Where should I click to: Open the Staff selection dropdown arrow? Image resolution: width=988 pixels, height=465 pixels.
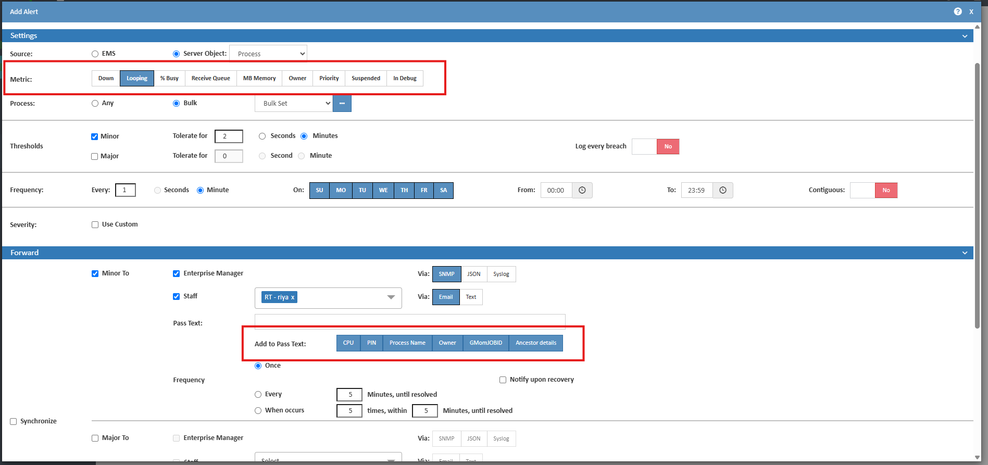[391, 297]
